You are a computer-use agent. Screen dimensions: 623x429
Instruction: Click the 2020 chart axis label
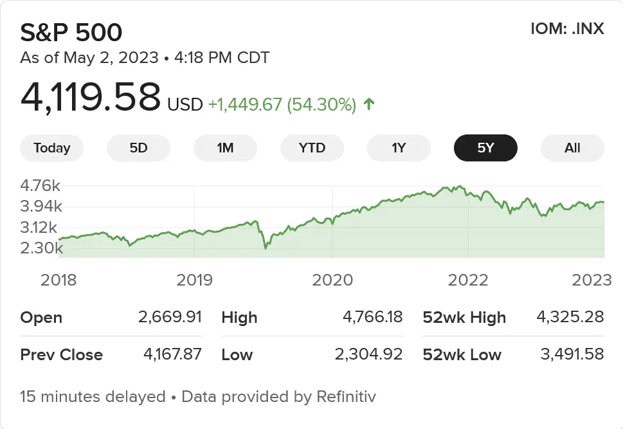(332, 280)
